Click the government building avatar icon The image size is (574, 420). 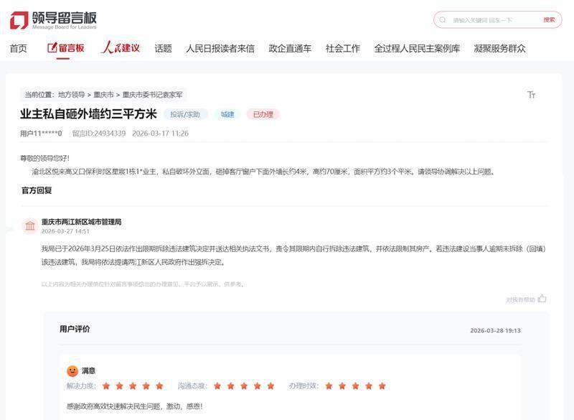(30, 227)
